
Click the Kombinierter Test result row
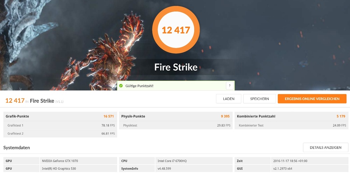291,125
